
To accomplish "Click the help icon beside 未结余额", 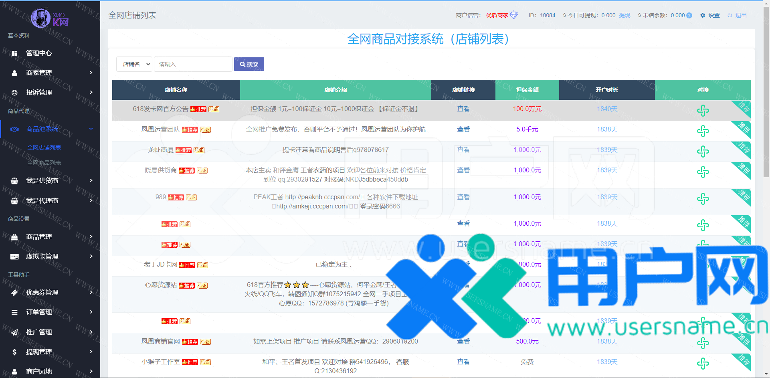I will pyautogui.click(x=689, y=16).
